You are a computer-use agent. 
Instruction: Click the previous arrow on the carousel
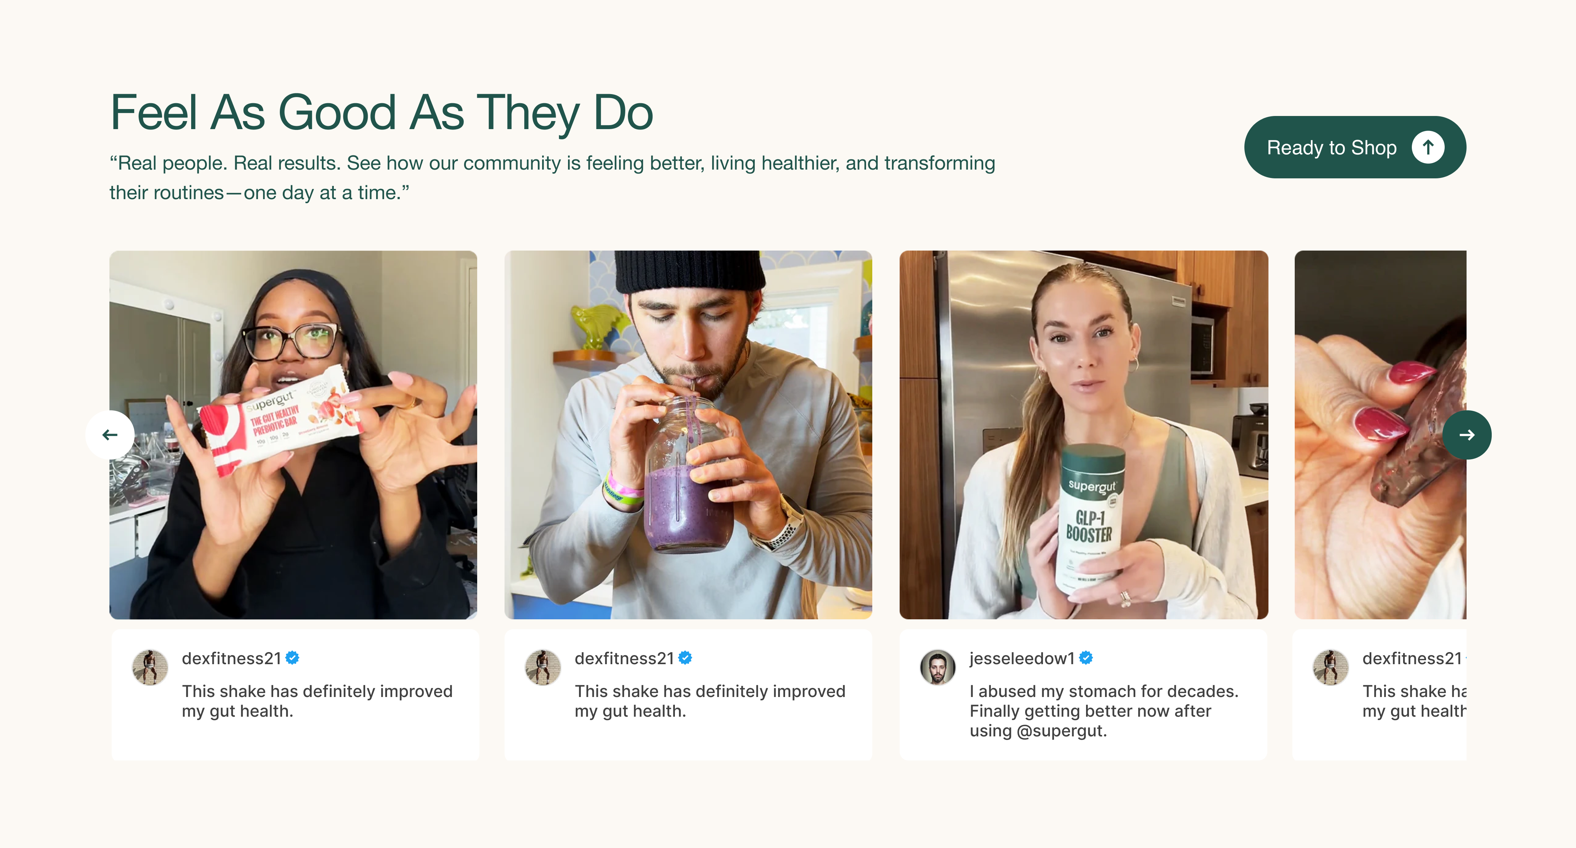(x=110, y=435)
